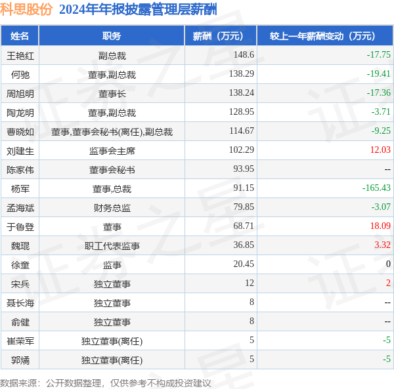Select the name 俞健

click(20, 322)
